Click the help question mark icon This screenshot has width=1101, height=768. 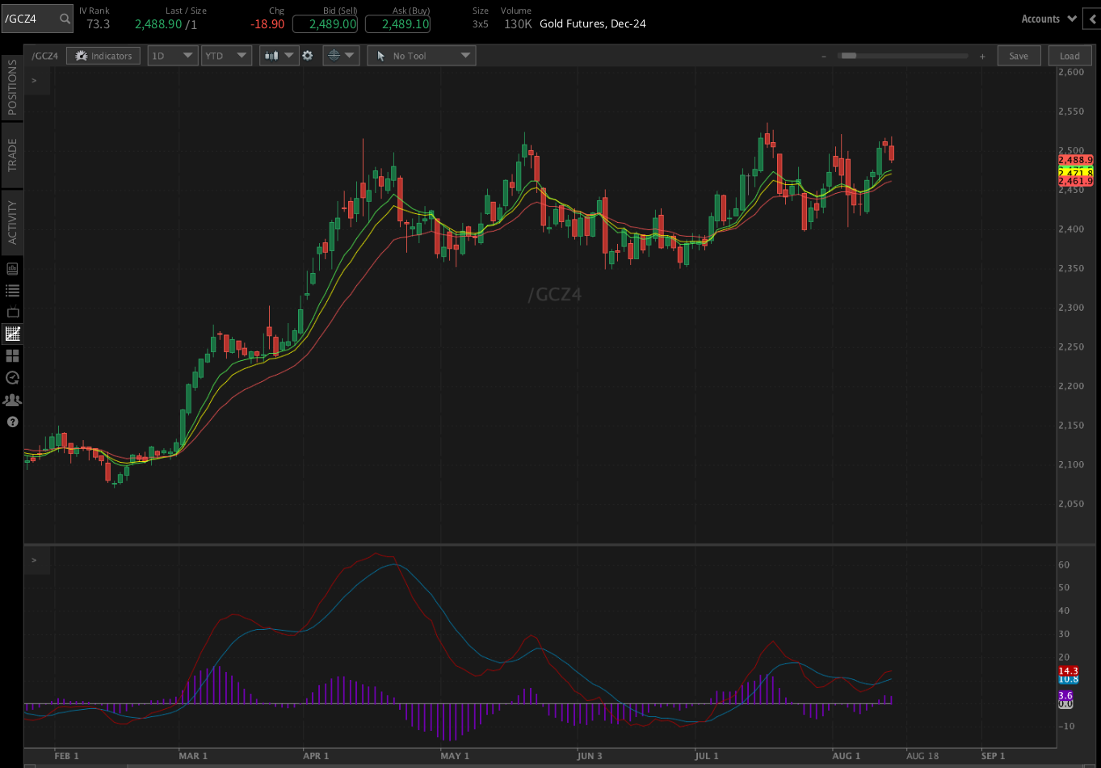tap(12, 422)
